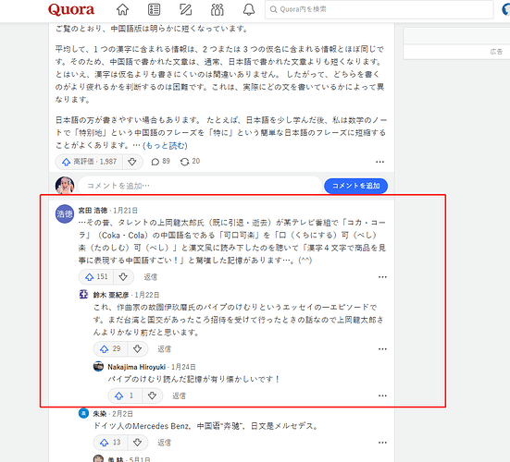
Task: Downvote 朱染's comment
Action: pos(137,443)
